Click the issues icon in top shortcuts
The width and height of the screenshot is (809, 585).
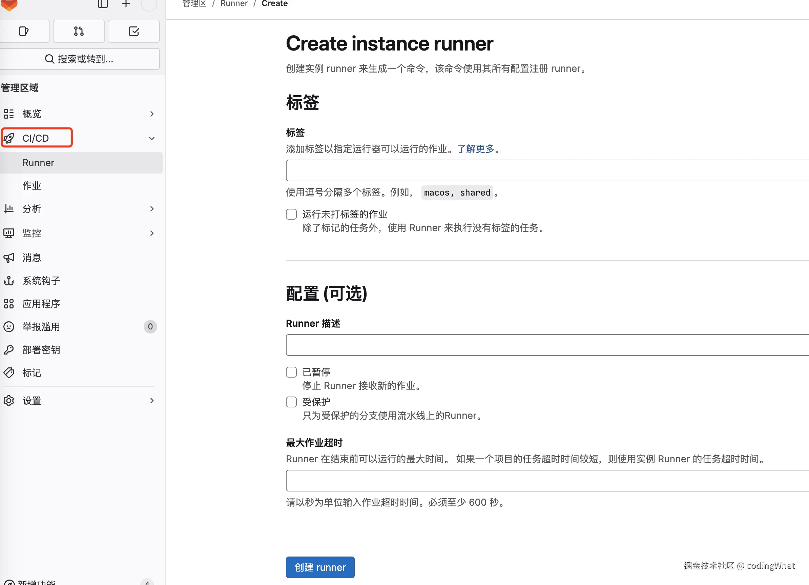tap(23, 32)
